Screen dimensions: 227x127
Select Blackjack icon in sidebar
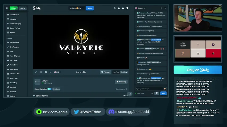tap(8, 87)
